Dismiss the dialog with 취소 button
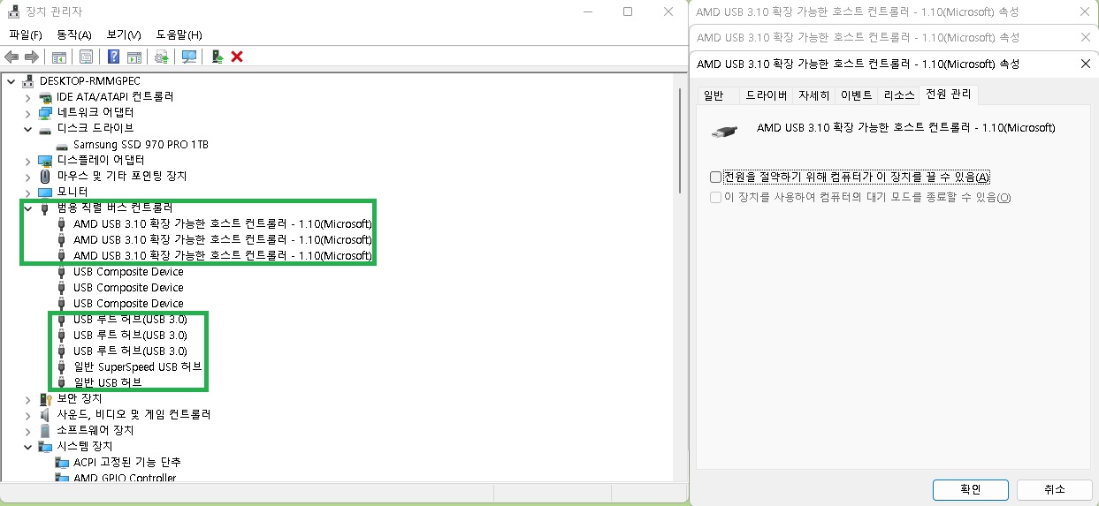Viewport: 1099px width, 506px height. point(1054,489)
